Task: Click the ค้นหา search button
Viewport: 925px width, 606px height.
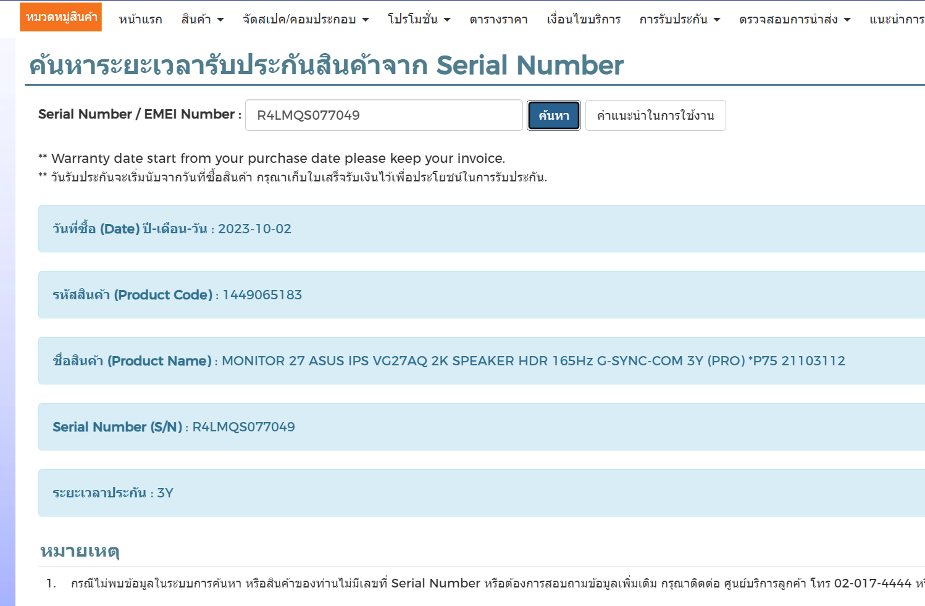Action: [x=554, y=115]
